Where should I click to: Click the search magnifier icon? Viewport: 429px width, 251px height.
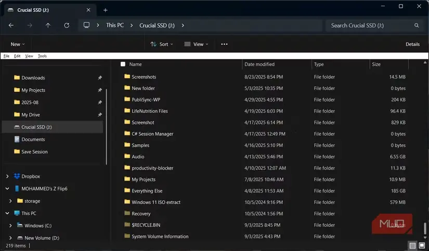[417, 25]
